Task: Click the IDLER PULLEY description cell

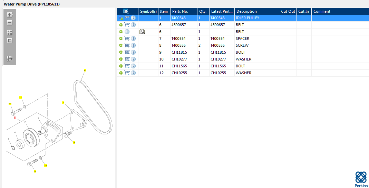Action: coord(257,18)
